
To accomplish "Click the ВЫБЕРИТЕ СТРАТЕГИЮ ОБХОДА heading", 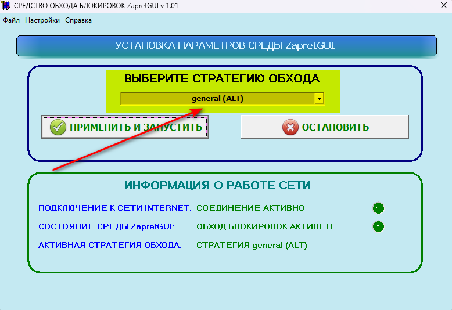I will tap(222, 78).
